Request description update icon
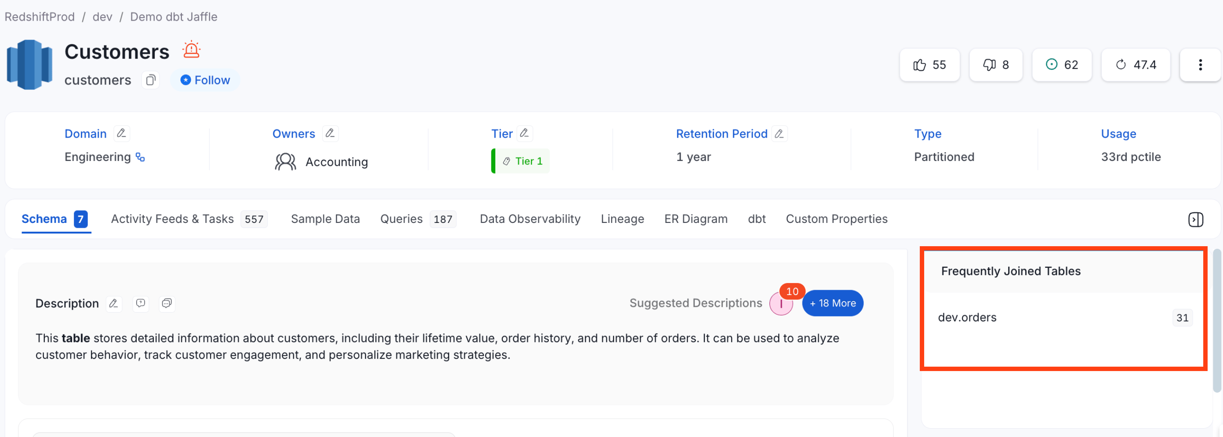The height and width of the screenshot is (437, 1223). 141,303
